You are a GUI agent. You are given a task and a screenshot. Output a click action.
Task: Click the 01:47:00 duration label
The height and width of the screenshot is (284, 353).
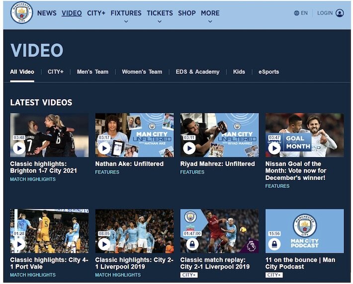192,234
